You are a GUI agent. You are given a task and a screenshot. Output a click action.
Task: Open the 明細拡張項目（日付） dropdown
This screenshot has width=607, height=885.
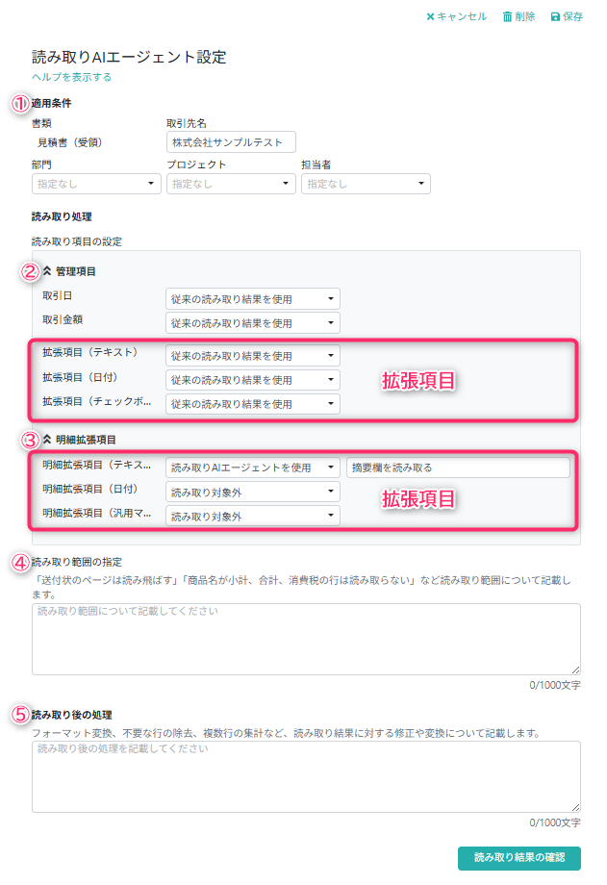[252, 492]
